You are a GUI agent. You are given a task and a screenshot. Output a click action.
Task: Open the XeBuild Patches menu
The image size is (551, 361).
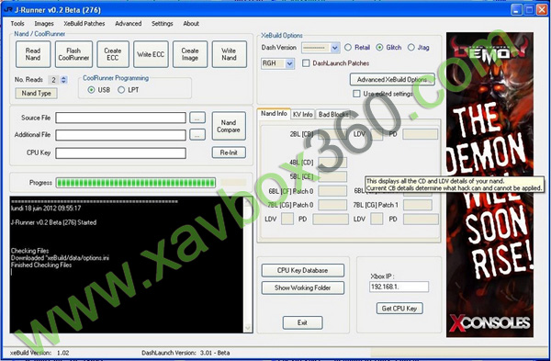[x=84, y=24]
